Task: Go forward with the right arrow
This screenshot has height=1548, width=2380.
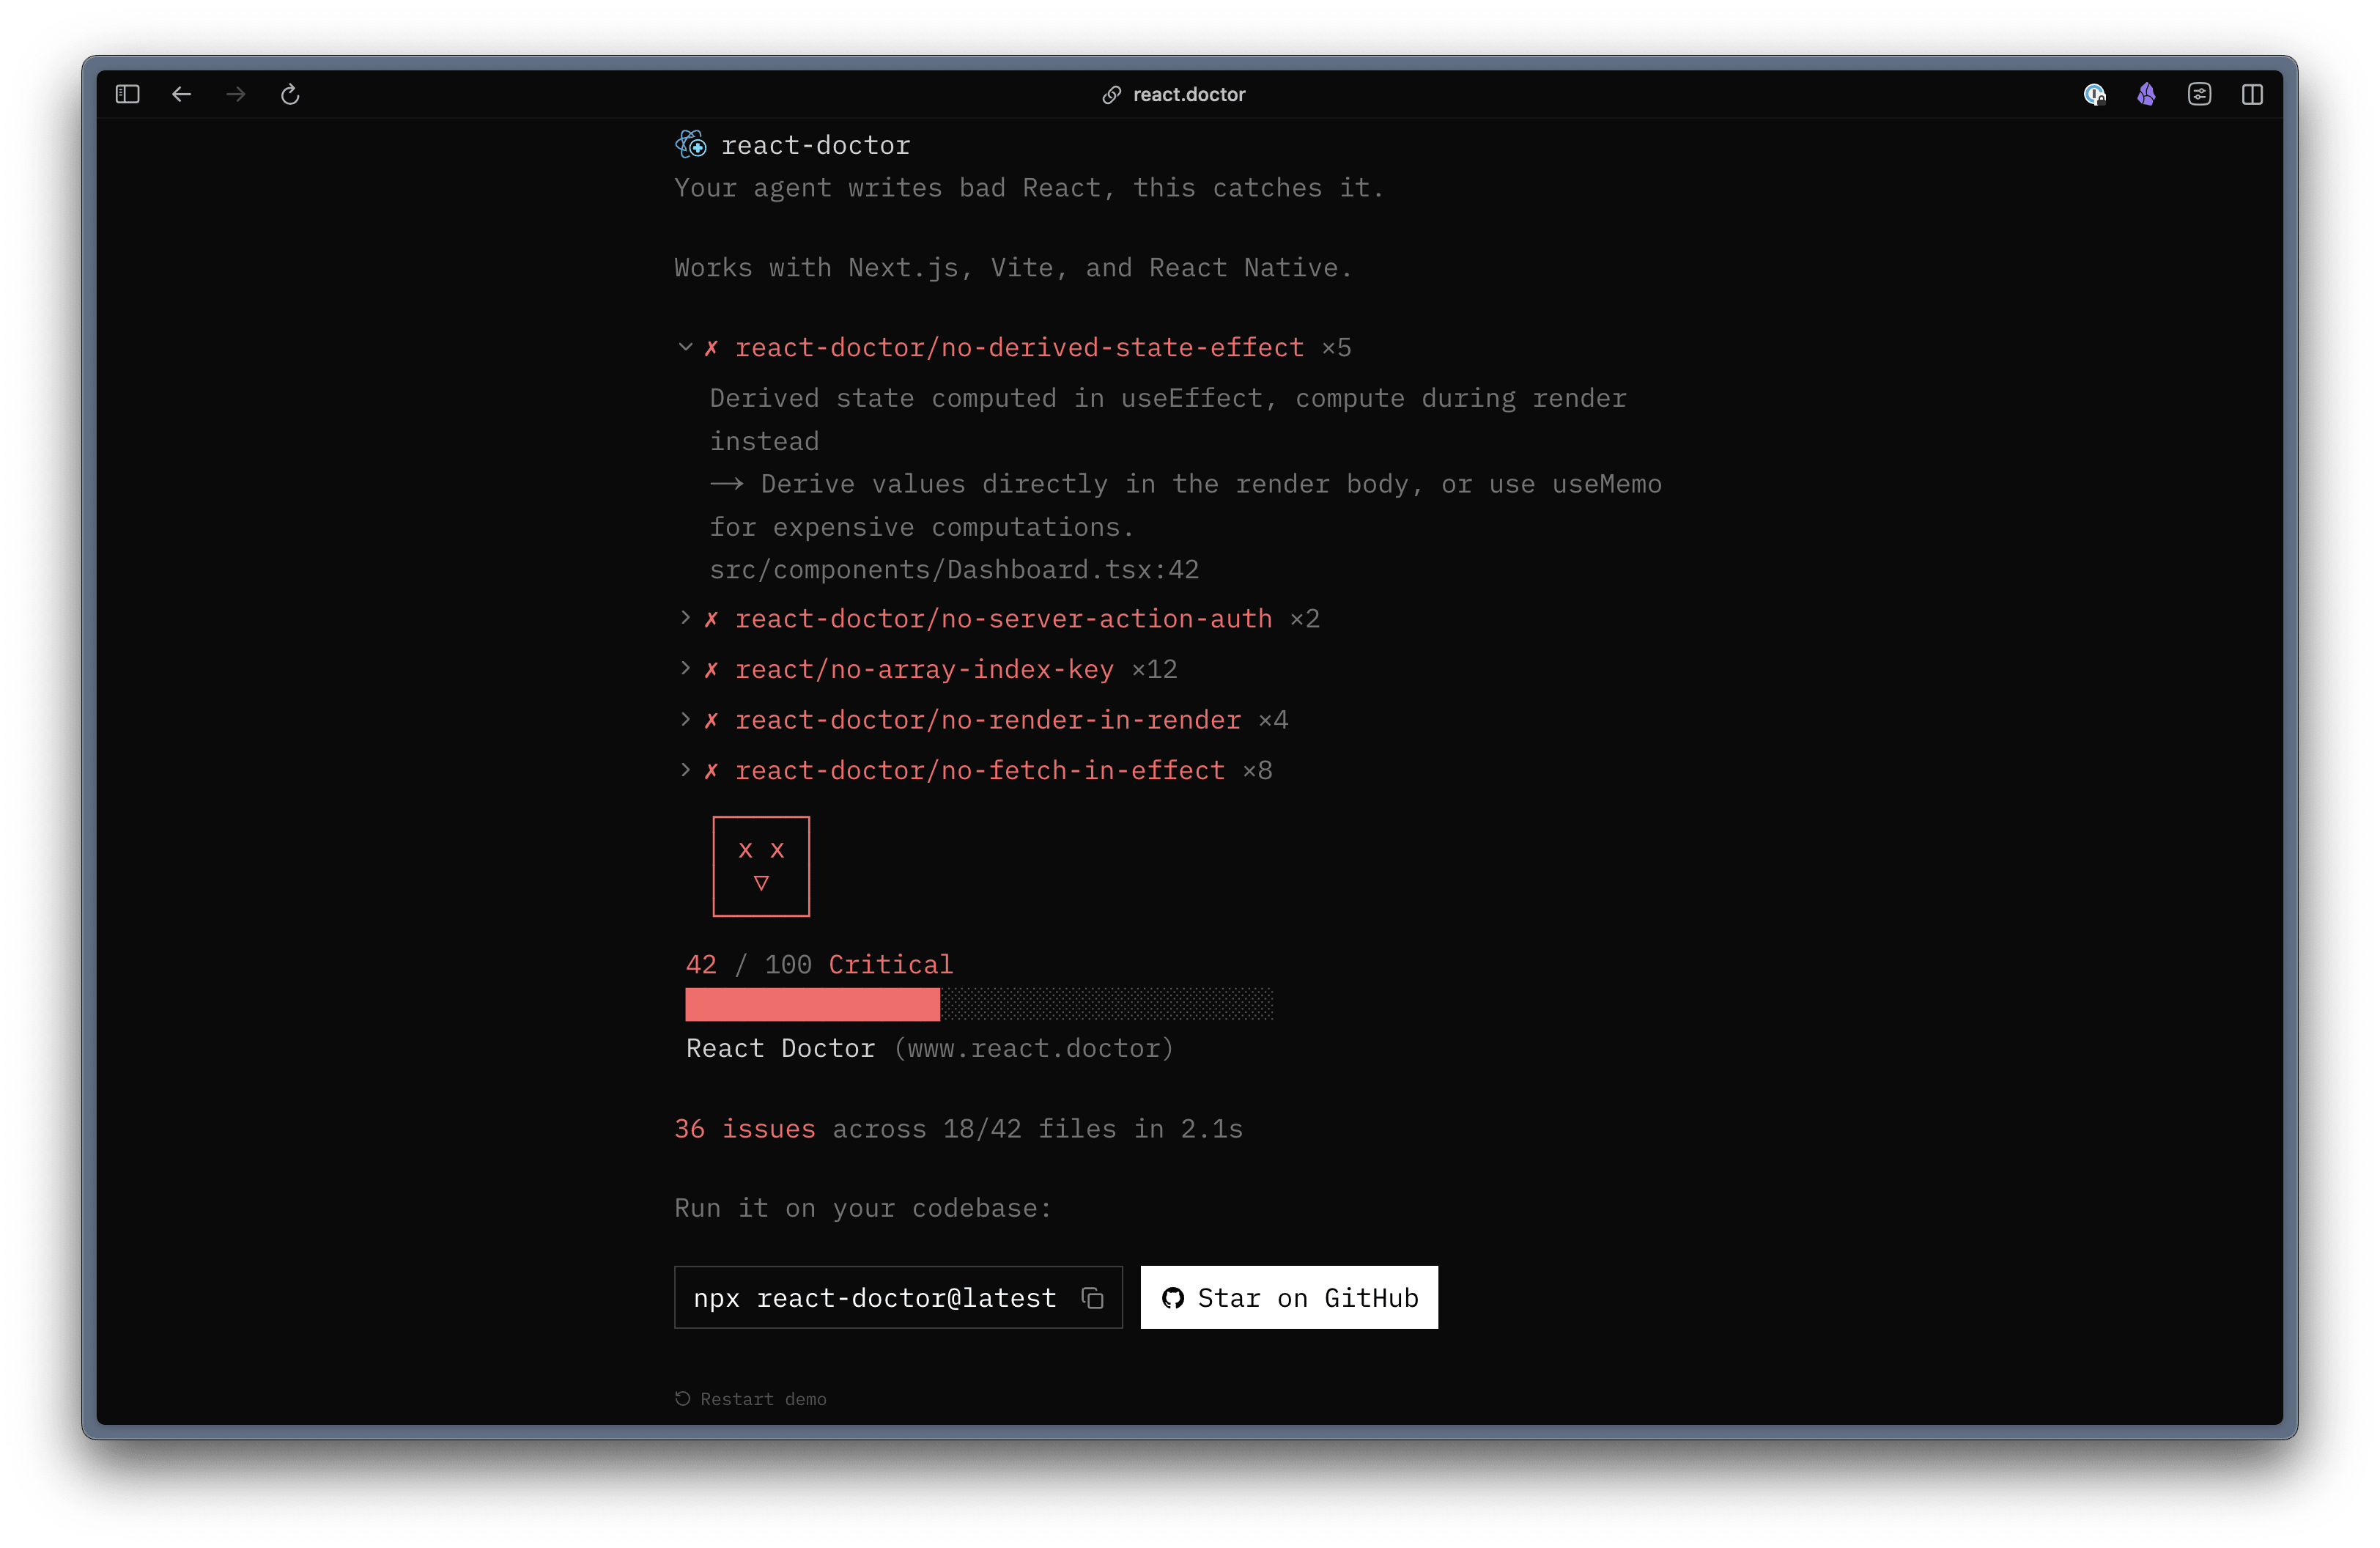Action: tap(236, 94)
